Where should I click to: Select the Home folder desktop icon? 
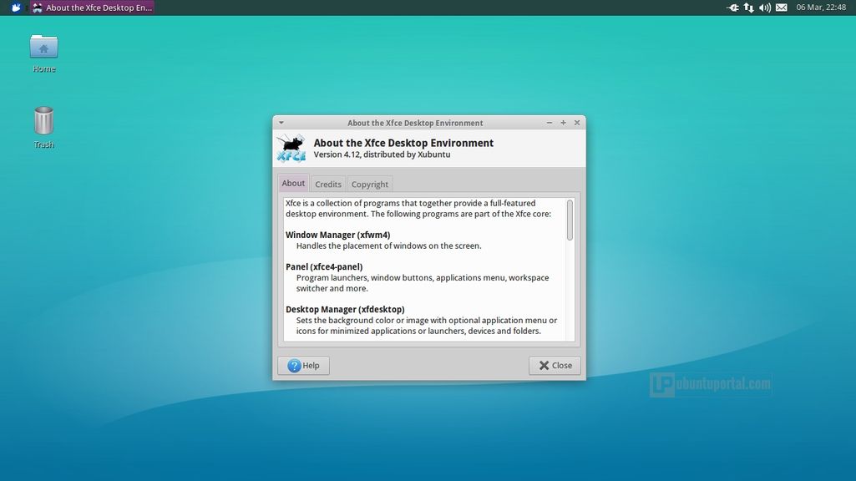tap(43, 53)
